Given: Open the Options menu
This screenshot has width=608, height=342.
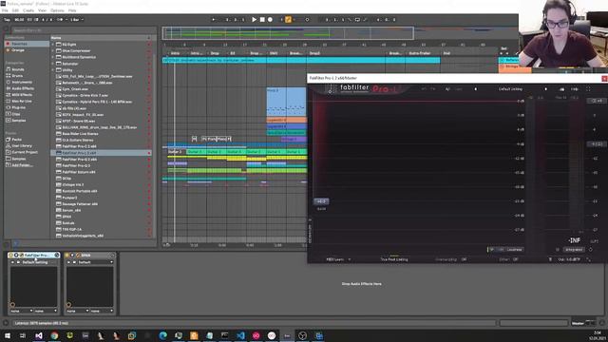Looking at the screenshot, I should pos(57,10).
